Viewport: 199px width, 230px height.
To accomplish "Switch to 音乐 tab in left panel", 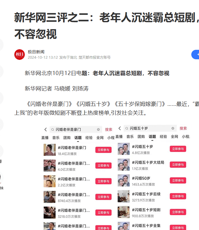I will [x=56, y=138].
